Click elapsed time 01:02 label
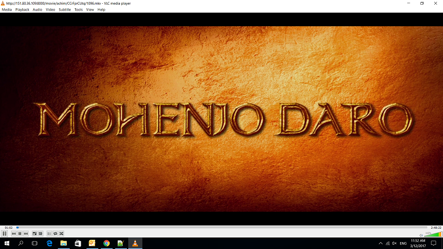Image resolution: width=443 pixels, height=249 pixels. point(8,227)
